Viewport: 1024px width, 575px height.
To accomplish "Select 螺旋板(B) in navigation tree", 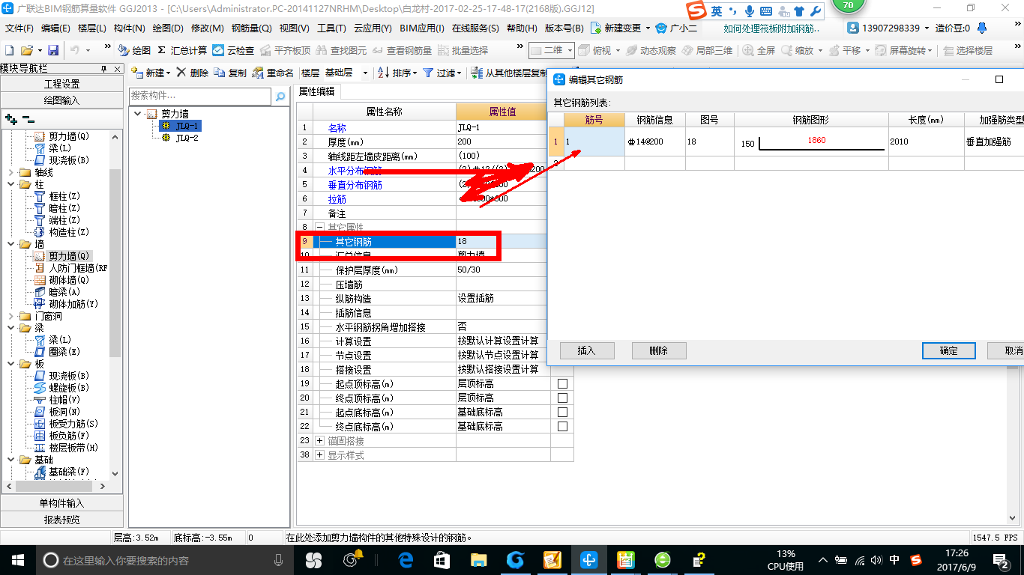I will pos(68,388).
